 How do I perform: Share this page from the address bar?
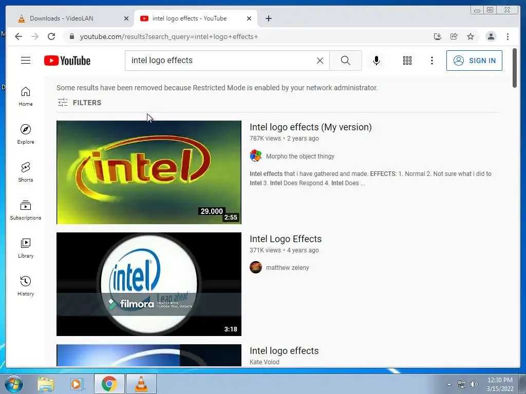tap(454, 36)
